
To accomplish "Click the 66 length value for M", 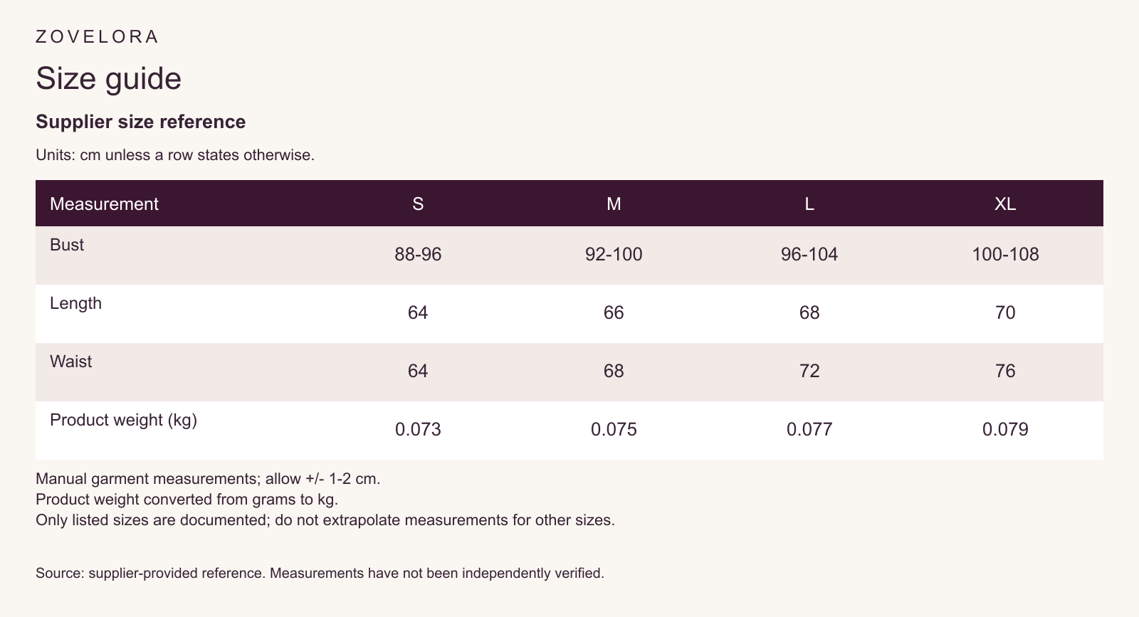I will 614,312.
